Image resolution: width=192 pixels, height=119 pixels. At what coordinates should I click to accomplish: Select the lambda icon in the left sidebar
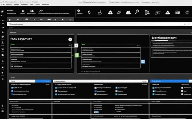point(3,43)
